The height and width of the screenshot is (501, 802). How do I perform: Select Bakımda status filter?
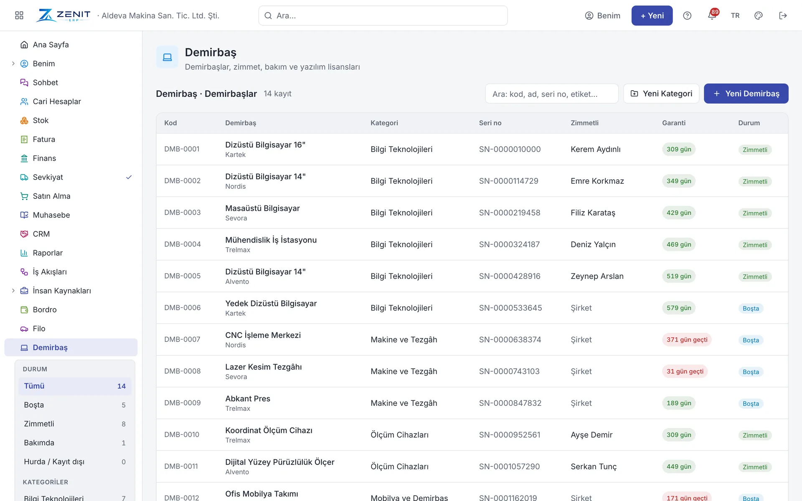click(75, 443)
